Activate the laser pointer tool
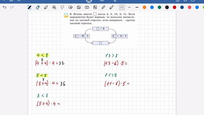Image resolution: width=204 pixels, height=115 pixels. click(x=112, y=7)
